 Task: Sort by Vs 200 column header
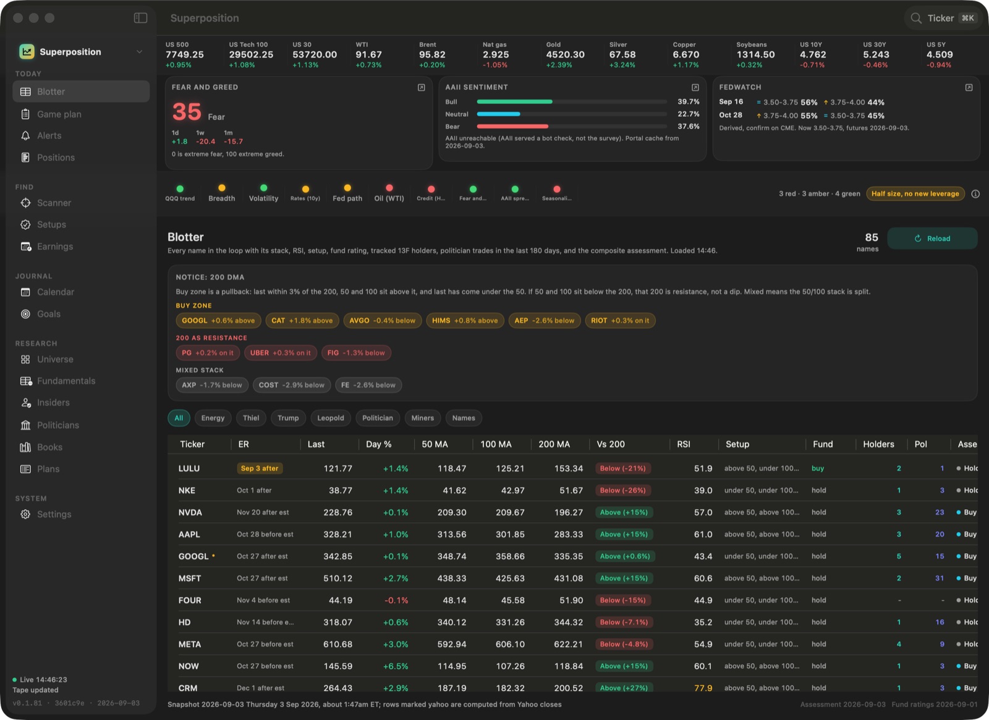611,444
